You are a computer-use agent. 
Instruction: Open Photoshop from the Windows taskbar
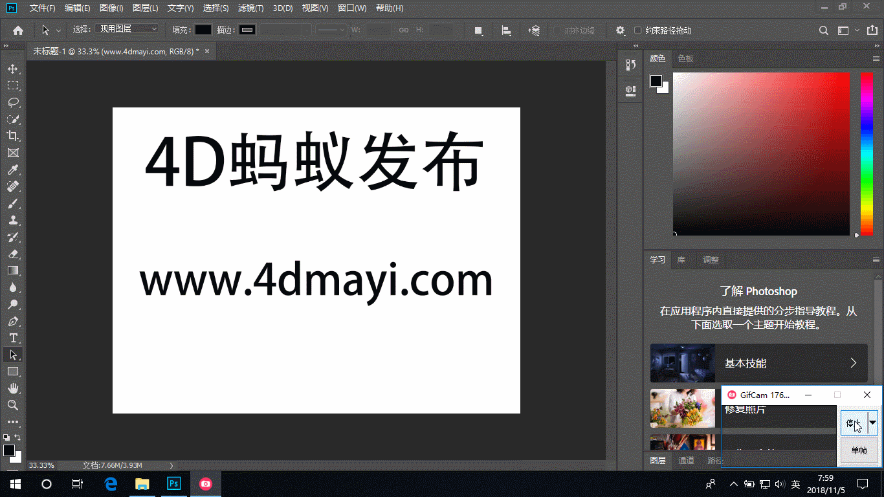pyautogui.click(x=173, y=483)
